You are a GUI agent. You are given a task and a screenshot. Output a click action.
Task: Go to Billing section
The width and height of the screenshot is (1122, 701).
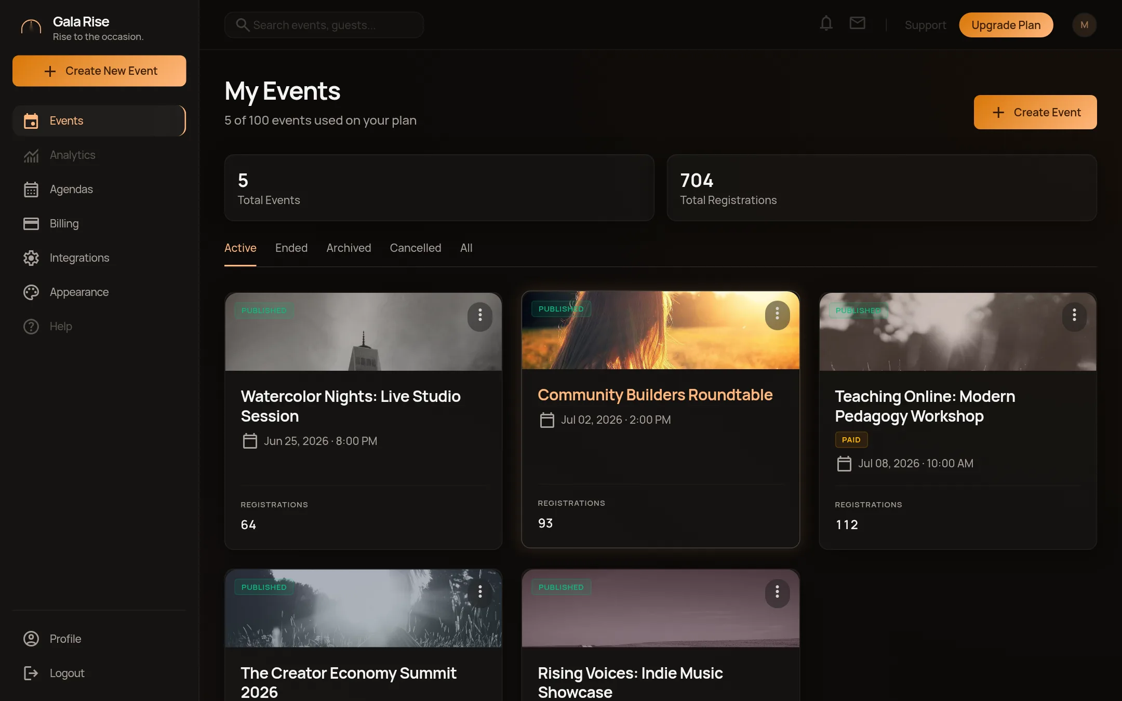coord(99,224)
